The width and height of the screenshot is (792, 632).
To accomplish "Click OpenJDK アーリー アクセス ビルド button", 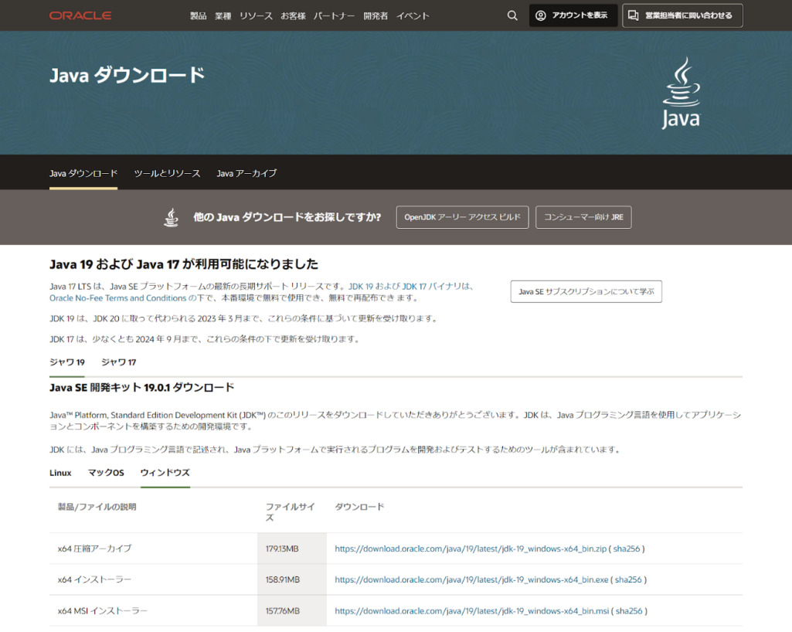I will pos(462,217).
